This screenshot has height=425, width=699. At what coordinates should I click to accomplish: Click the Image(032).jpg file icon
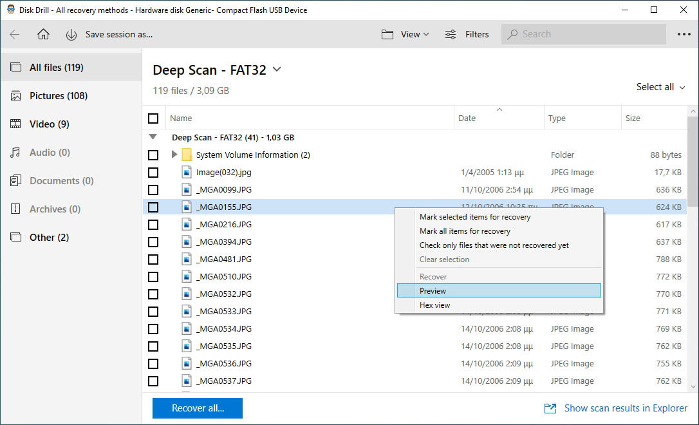[x=187, y=172]
